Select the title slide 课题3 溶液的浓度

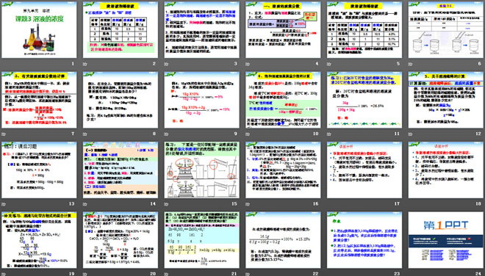(39, 29)
